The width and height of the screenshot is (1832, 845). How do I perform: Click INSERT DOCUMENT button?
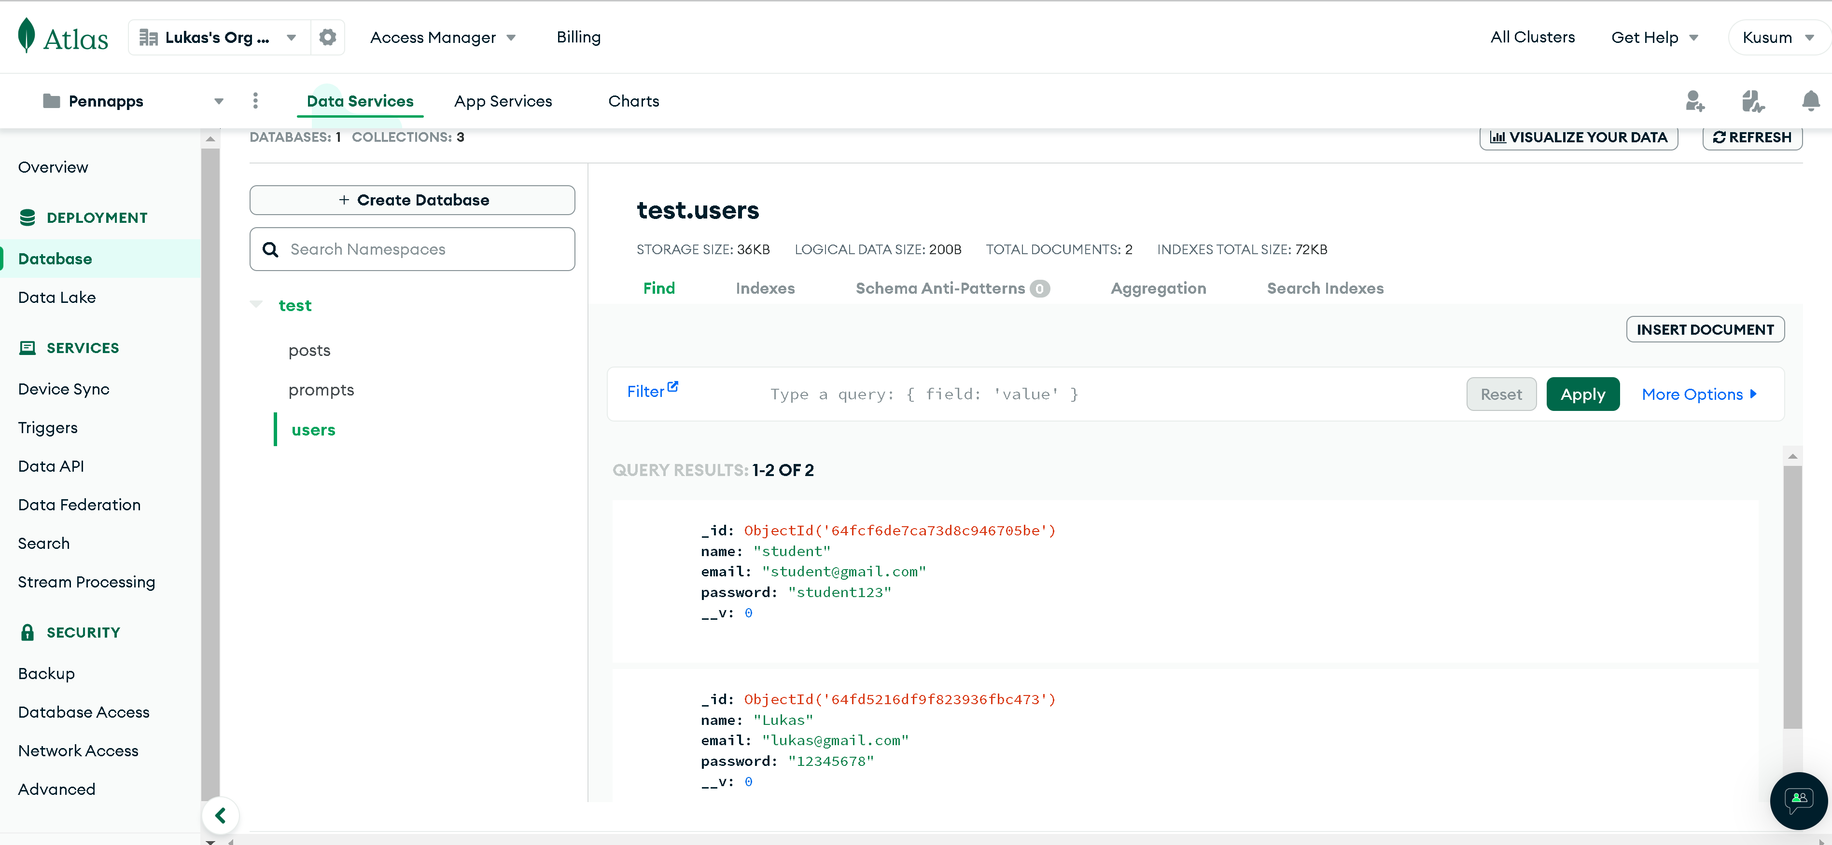pyautogui.click(x=1705, y=329)
